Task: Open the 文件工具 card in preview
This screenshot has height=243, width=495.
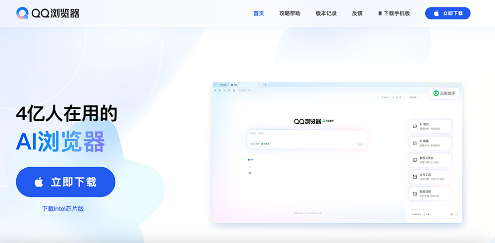Action: pyautogui.click(x=430, y=177)
